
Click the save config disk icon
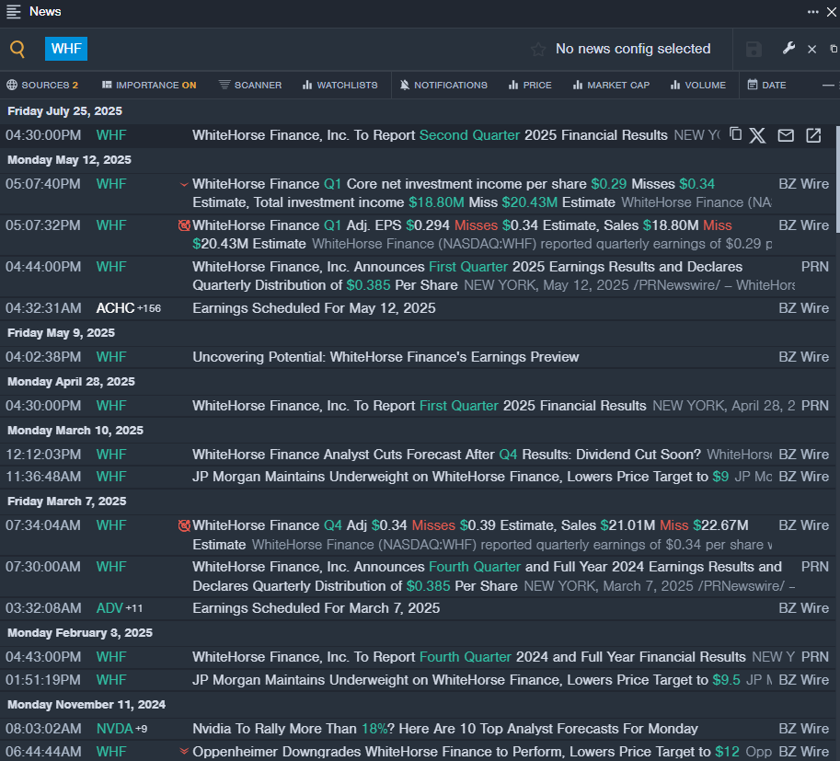pos(754,50)
